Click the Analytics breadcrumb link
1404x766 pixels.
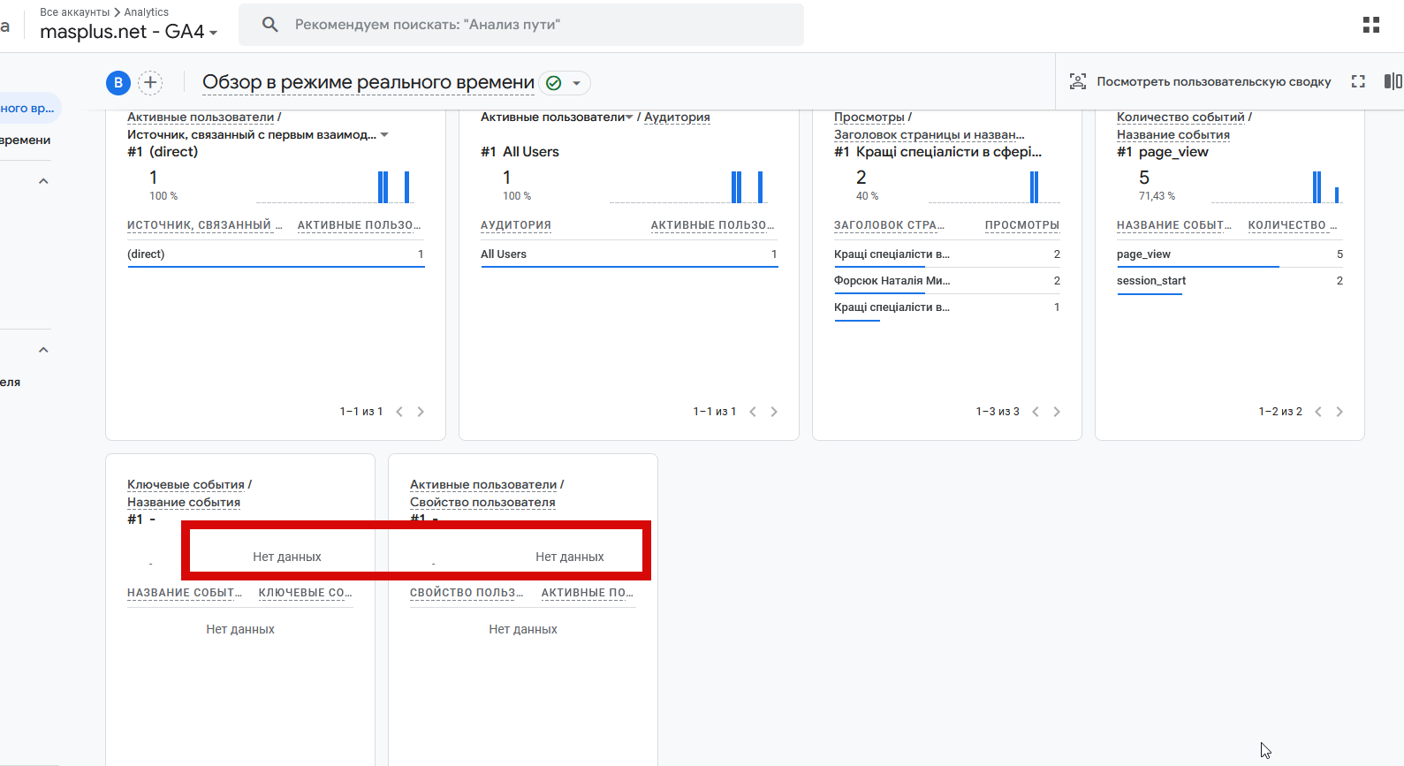(x=147, y=12)
